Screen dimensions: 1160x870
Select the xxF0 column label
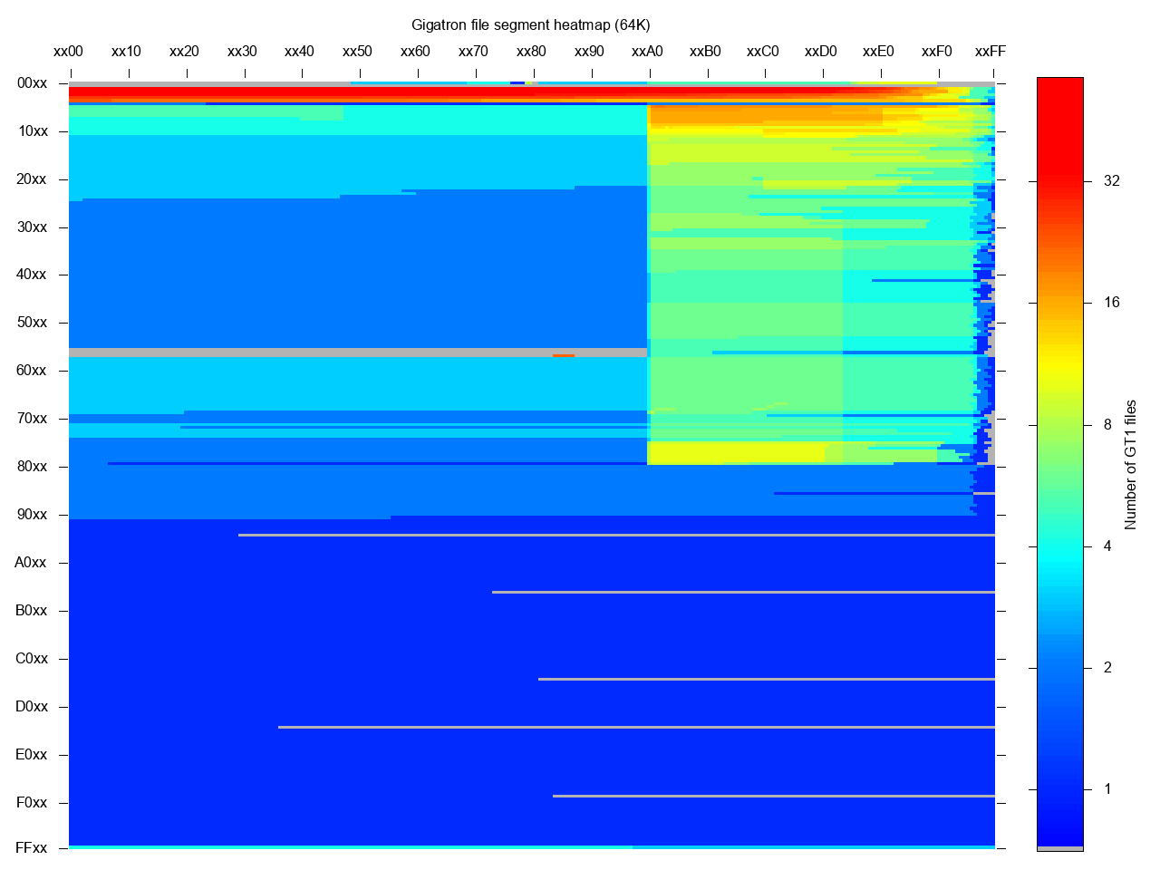tap(936, 52)
